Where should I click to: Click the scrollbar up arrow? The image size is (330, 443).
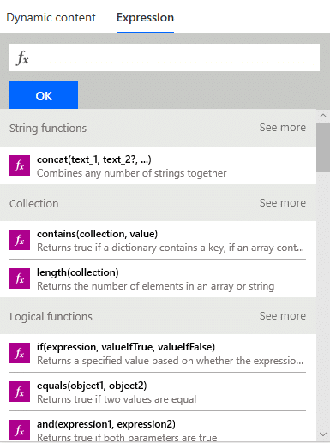tap(323, 116)
